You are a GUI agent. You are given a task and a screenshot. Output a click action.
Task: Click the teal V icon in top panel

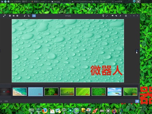(5, 1)
